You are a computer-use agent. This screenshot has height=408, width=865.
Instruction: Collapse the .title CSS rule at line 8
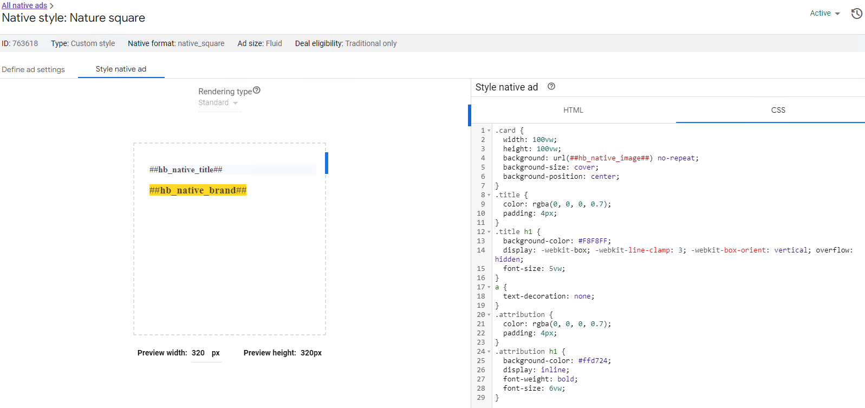(x=489, y=195)
